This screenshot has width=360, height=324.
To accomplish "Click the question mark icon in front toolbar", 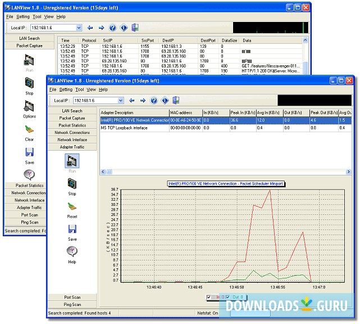I will coord(153,101).
